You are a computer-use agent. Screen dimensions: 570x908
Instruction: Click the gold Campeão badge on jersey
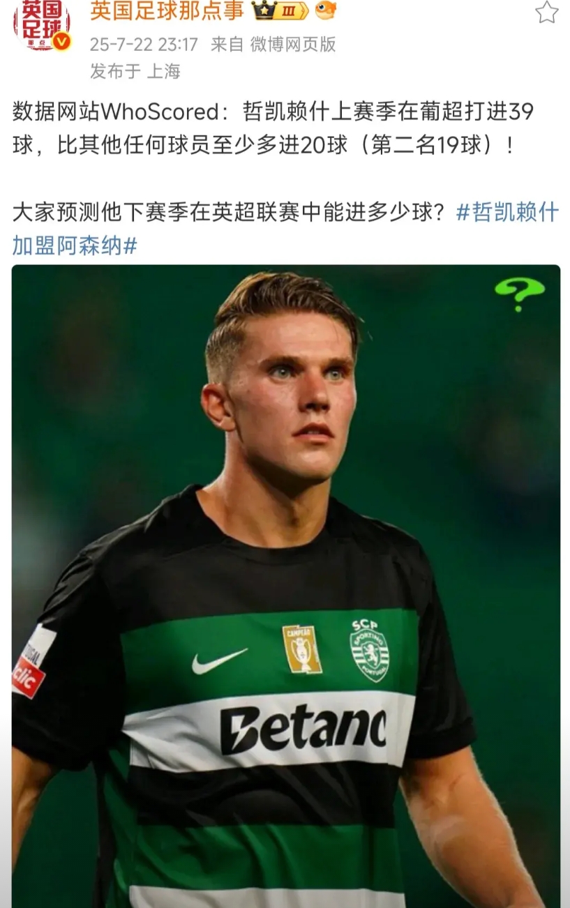[x=302, y=649]
